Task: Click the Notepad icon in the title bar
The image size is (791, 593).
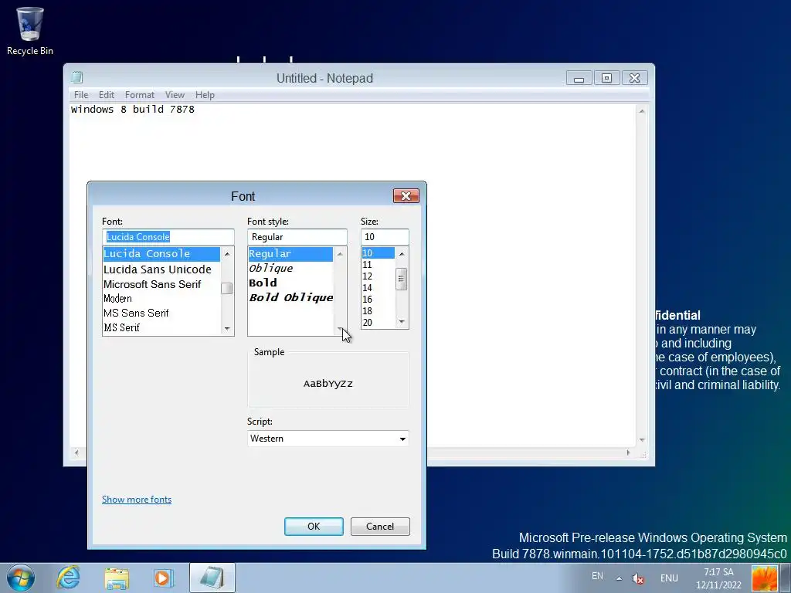Action: point(76,78)
